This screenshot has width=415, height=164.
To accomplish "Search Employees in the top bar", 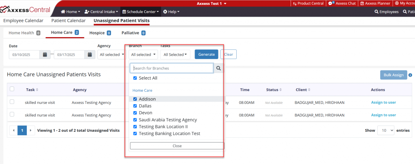I will coord(387,12).
